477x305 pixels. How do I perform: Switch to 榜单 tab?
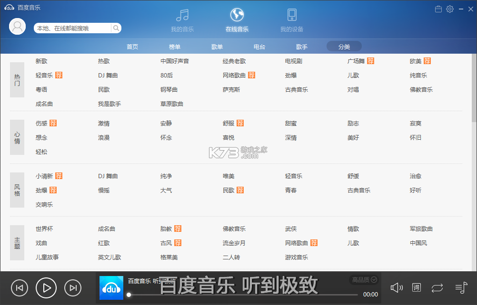pos(175,47)
